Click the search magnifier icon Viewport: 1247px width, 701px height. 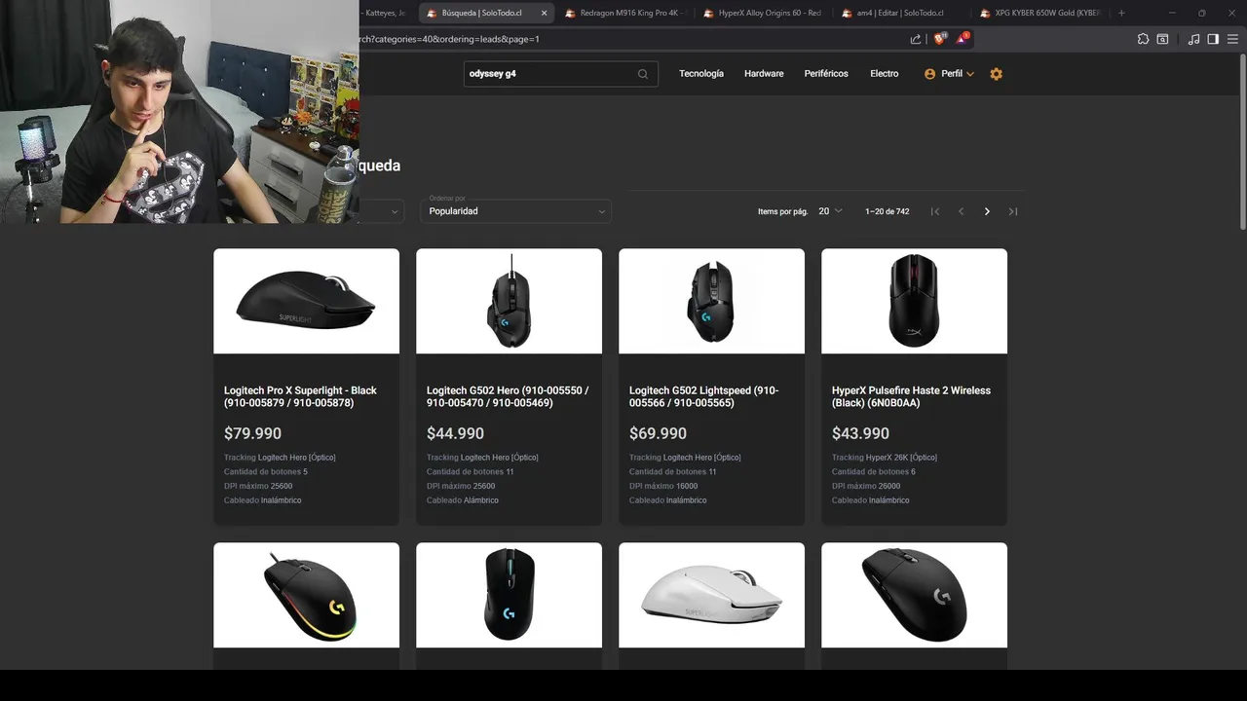click(643, 74)
